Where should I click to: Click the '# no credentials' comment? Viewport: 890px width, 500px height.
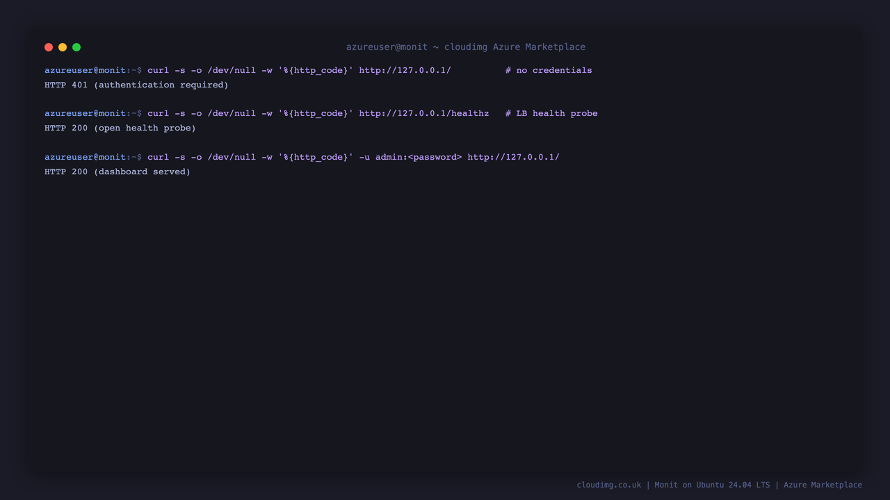549,70
